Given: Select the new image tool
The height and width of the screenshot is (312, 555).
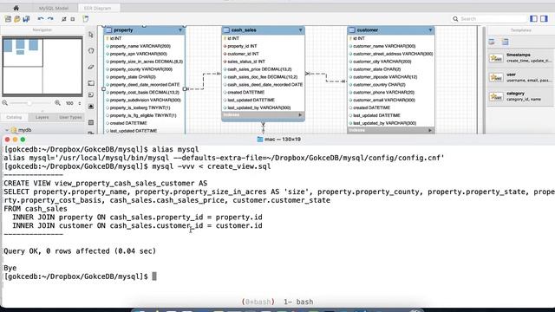Looking at the screenshot, I should click(91, 107).
